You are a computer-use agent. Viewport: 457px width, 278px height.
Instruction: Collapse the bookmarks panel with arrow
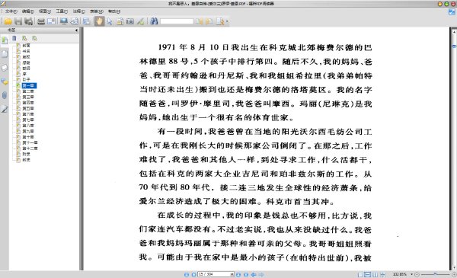76,30
